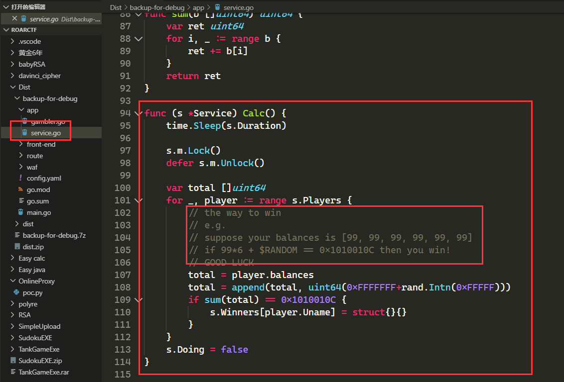The height and width of the screenshot is (382, 564).
Task: Fold the Calc function at line 94
Action: pos(138,113)
